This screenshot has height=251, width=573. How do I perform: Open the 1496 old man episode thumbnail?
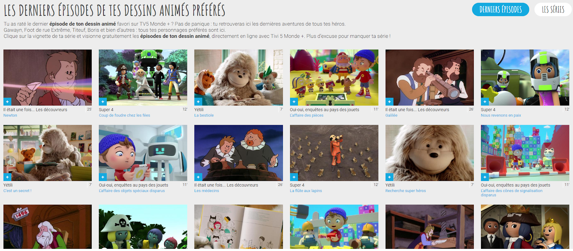48,227
